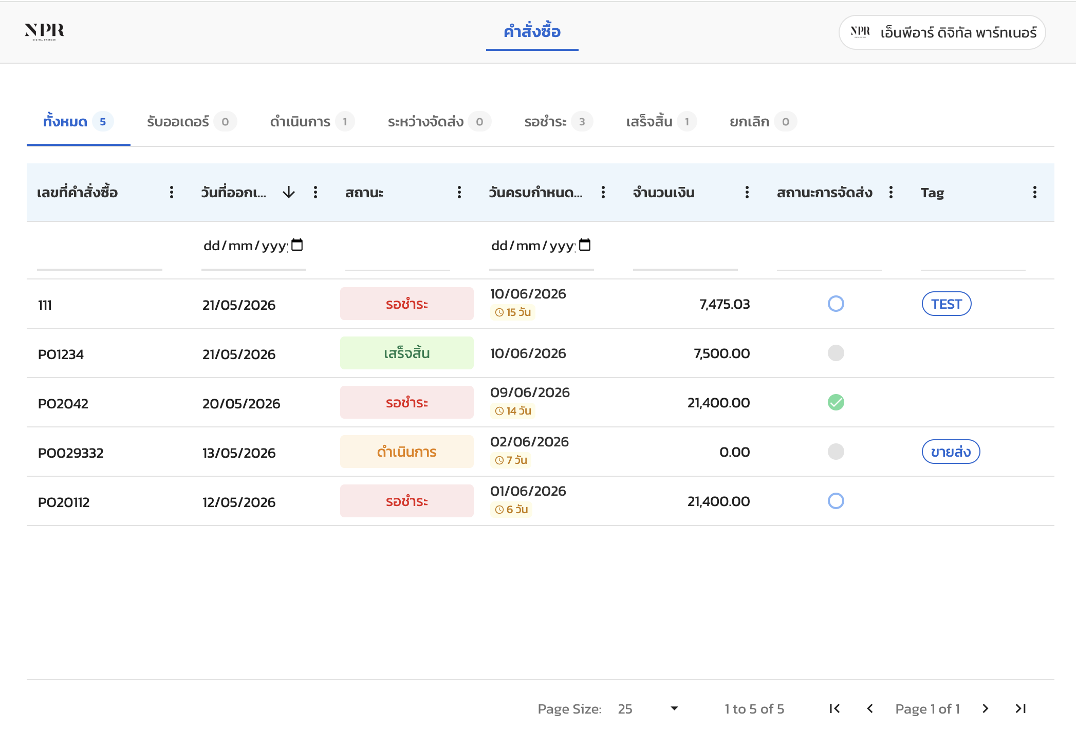The image size is (1076, 749).
Task: Select the ทั้งหมด filter tab
Action: point(78,122)
